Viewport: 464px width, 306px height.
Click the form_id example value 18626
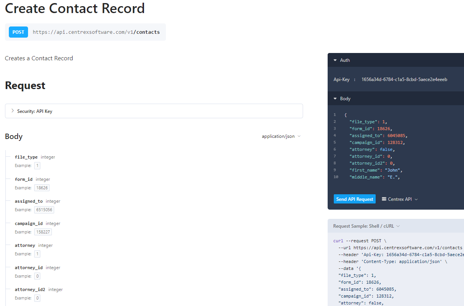pos(41,188)
